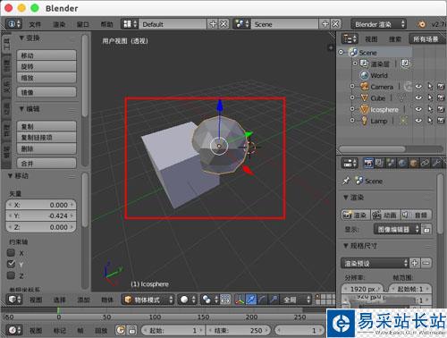447x338 pixels.
Task: Open the Timeline editor type selector
Action: (x=14, y=330)
